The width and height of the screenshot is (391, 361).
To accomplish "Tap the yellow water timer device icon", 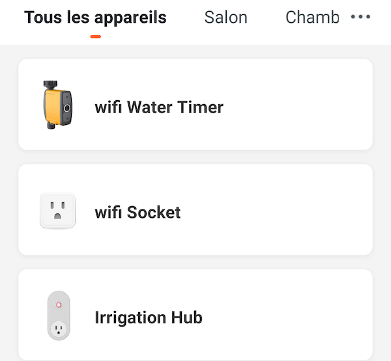I will coord(57,106).
